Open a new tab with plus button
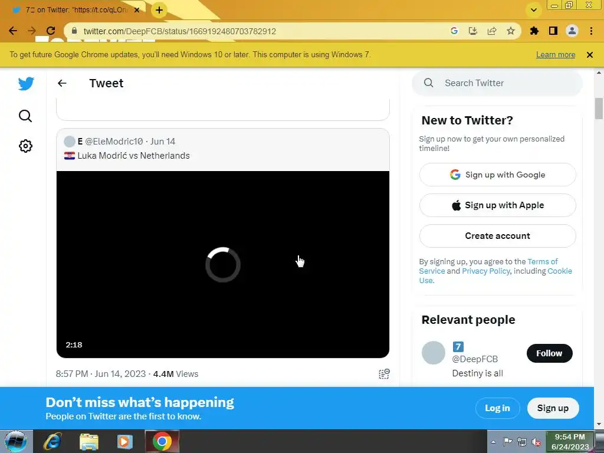 (159, 10)
